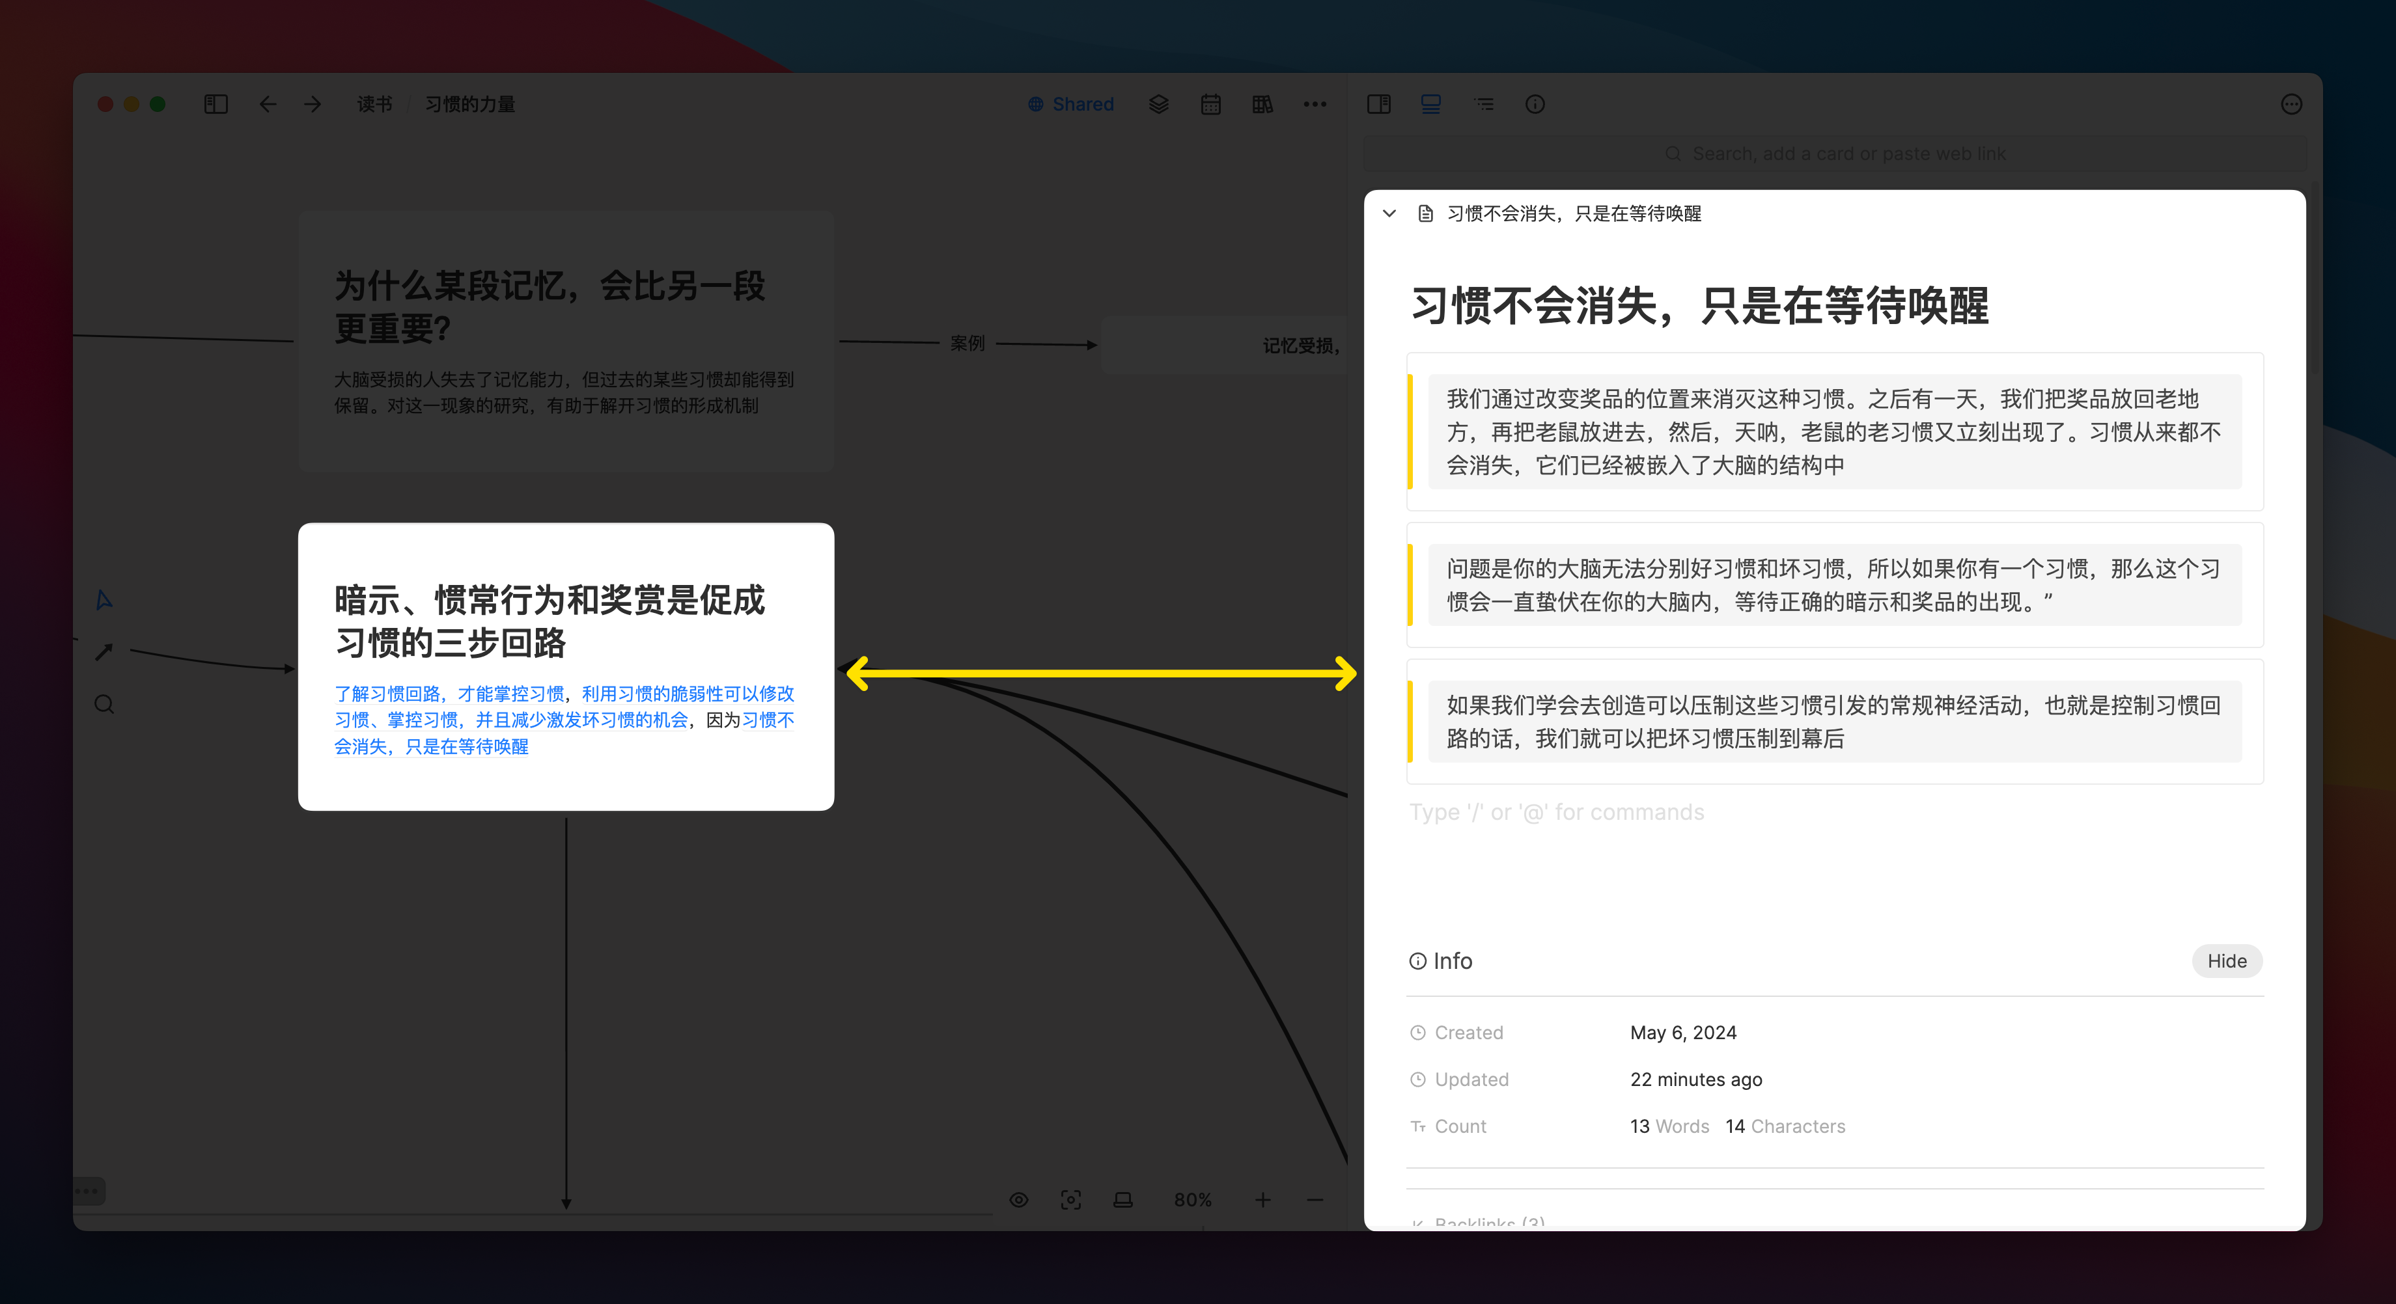Click the card header title 习惯不会消失
Screen dimensions: 2396x1304
click(1574, 214)
